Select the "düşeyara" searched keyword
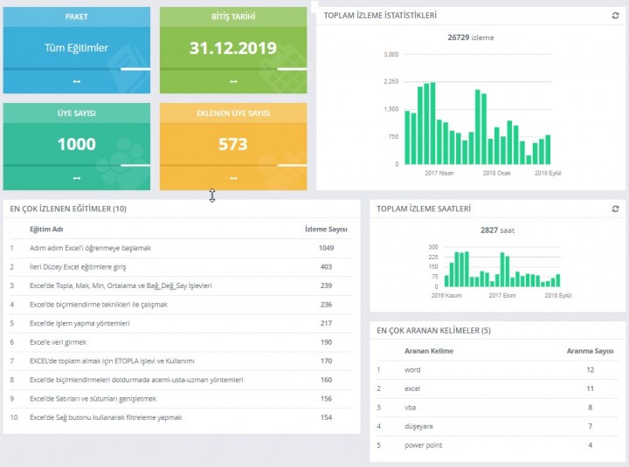 tap(420, 426)
